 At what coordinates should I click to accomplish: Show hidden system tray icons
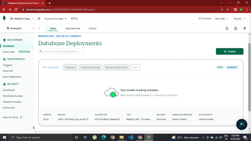tap(203, 137)
